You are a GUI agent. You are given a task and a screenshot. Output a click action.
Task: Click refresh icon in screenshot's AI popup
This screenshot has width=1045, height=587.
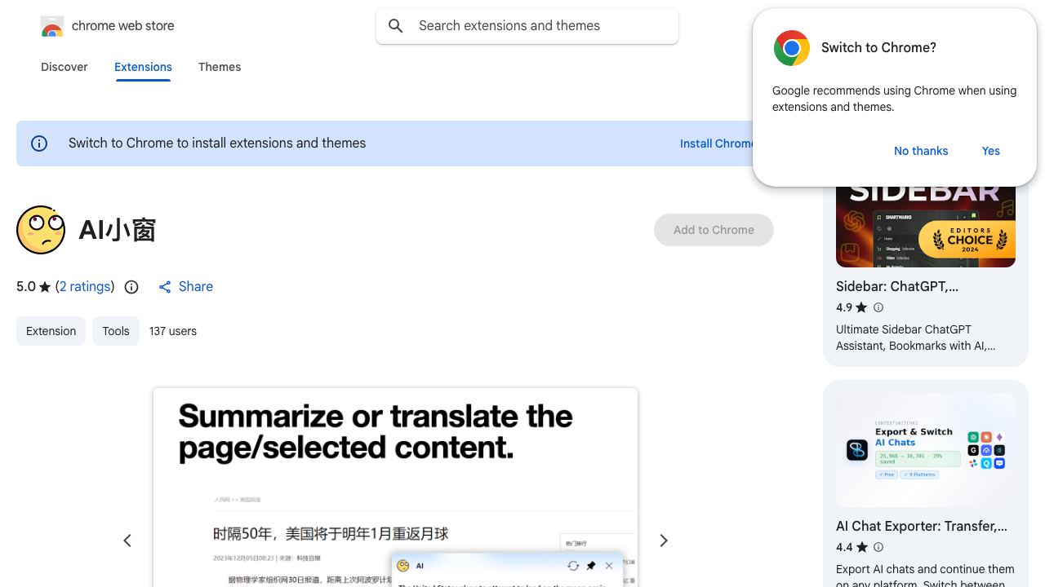[573, 566]
